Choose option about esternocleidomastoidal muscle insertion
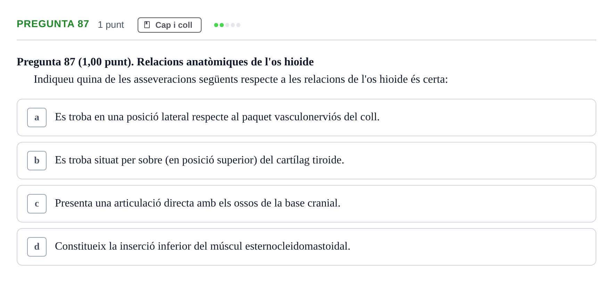The height and width of the screenshot is (283, 613). (306, 247)
